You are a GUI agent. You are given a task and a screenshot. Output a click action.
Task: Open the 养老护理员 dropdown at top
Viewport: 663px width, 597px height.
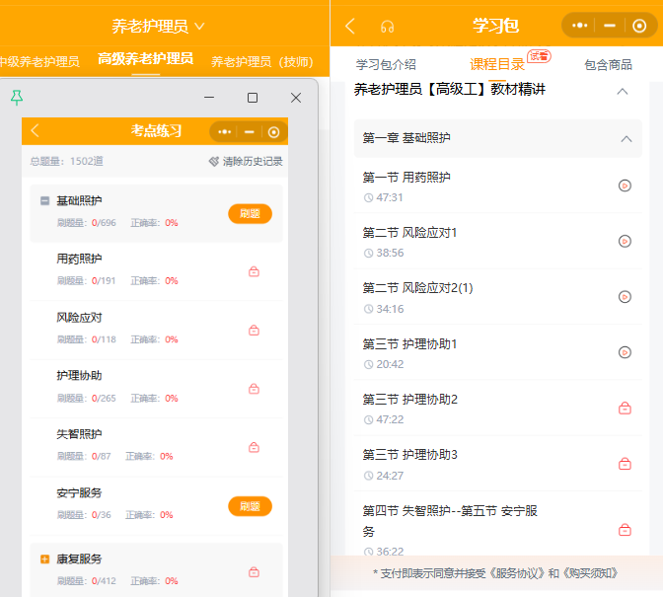[158, 27]
